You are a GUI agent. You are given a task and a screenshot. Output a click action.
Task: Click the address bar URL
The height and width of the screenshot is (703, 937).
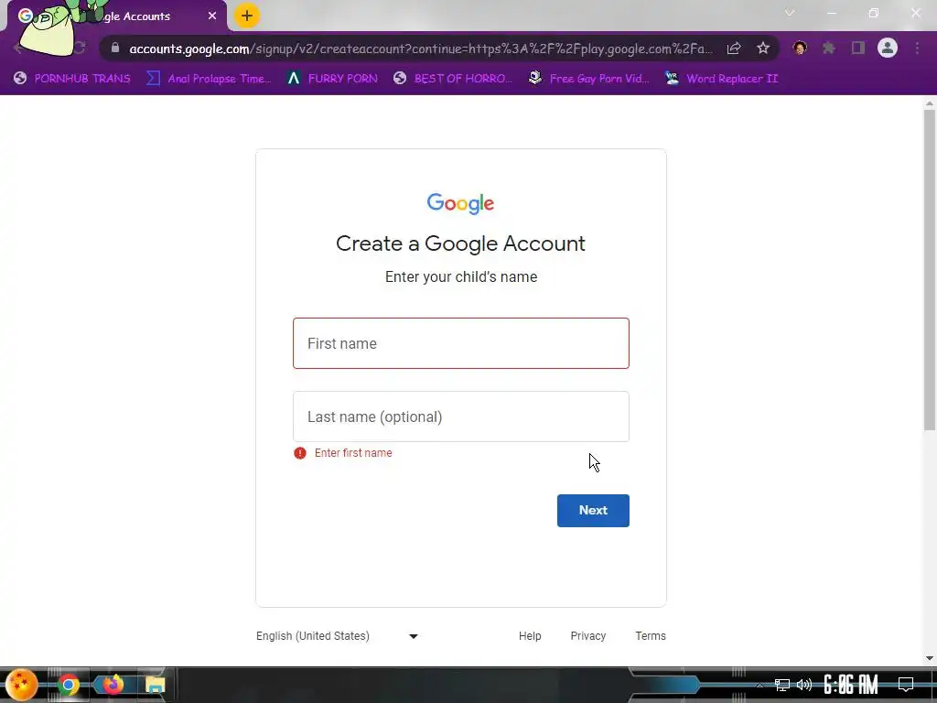click(421, 49)
